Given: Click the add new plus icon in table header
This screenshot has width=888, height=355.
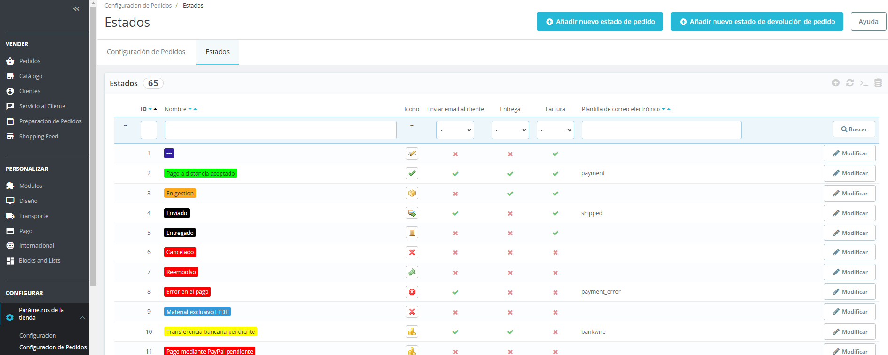Looking at the screenshot, I should pos(836,83).
